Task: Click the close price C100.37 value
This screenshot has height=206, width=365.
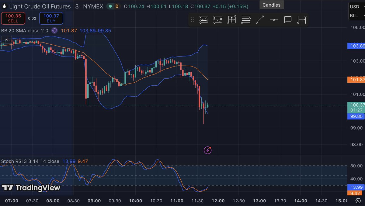Action: click(x=200, y=6)
